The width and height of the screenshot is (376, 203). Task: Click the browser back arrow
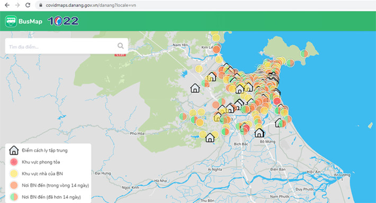click(7, 5)
